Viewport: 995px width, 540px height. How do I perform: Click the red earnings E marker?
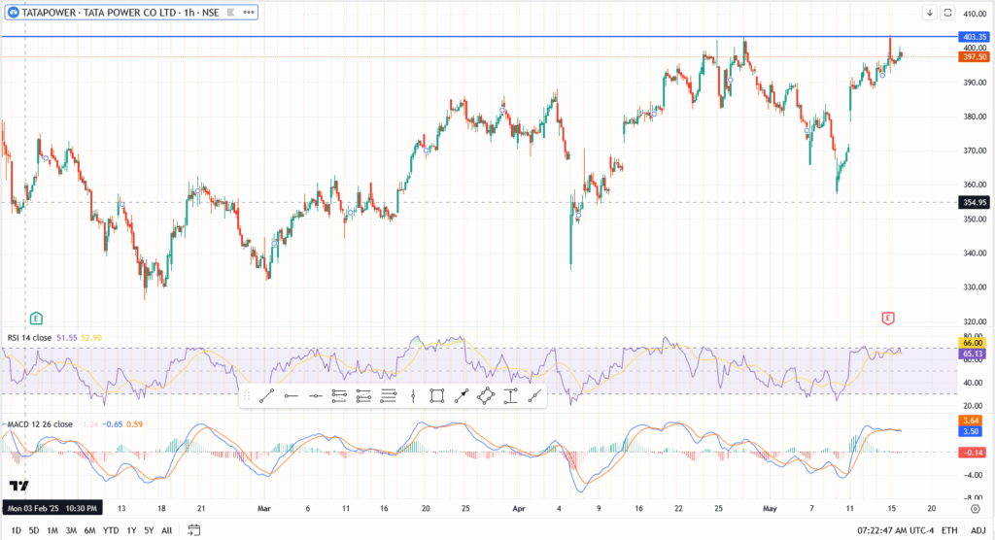tap(886, 318)
